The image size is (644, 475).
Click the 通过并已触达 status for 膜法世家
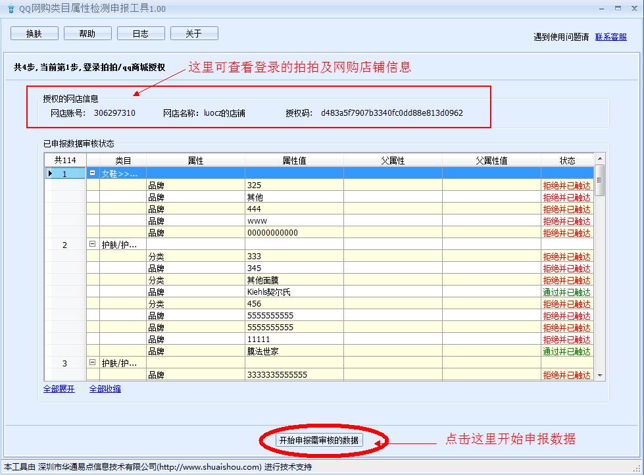point(567,351)
